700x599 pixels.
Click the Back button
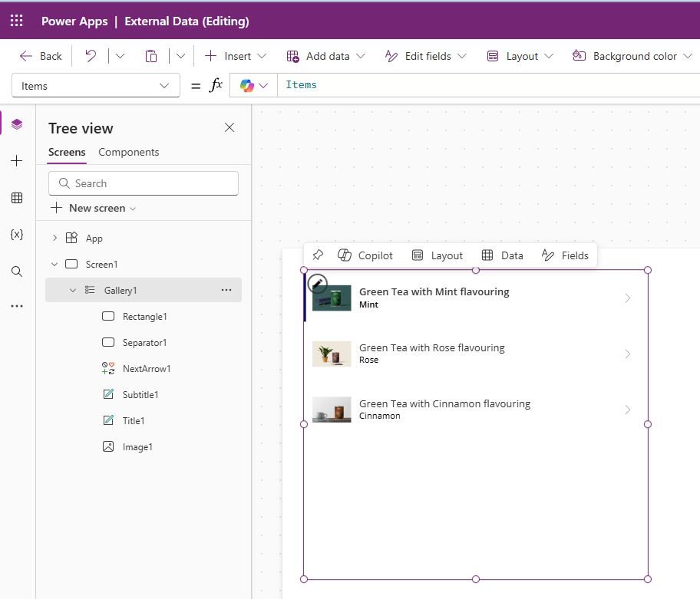[x=41, y=56]
